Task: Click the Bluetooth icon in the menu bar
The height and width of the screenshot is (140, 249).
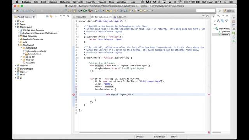Action: [175, 2]
